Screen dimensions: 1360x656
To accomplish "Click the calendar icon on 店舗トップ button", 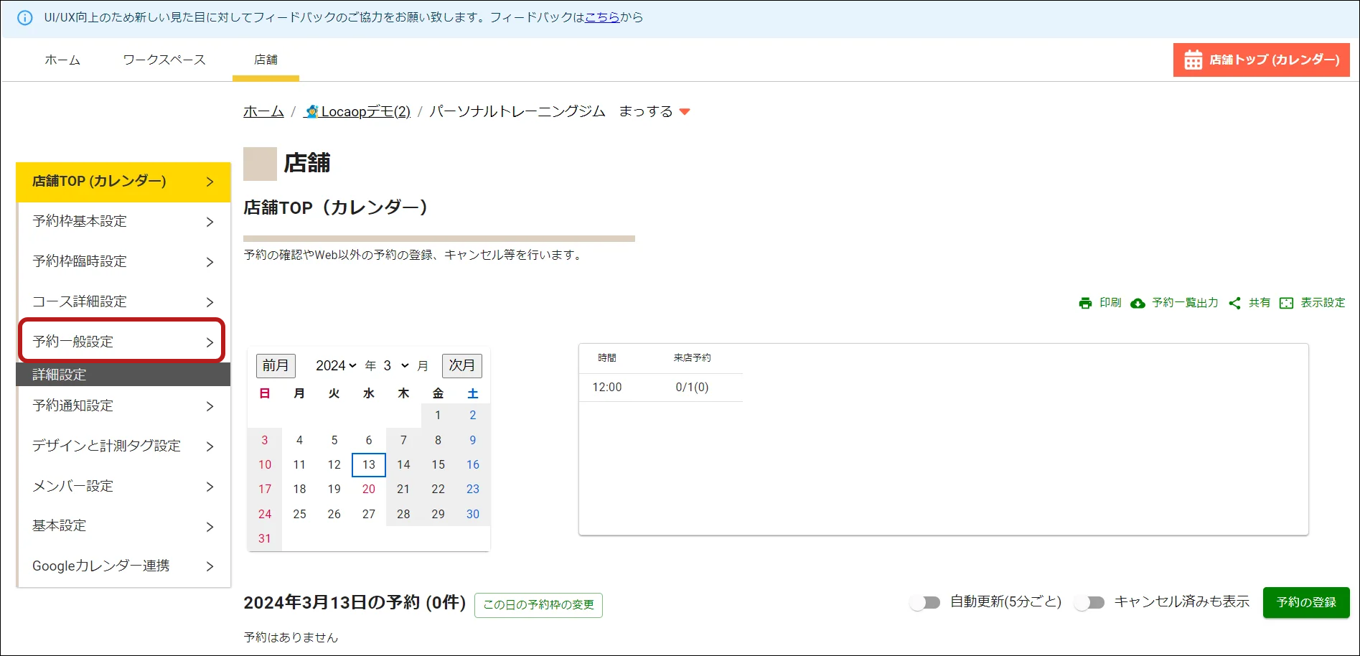I will (1193, 60).
